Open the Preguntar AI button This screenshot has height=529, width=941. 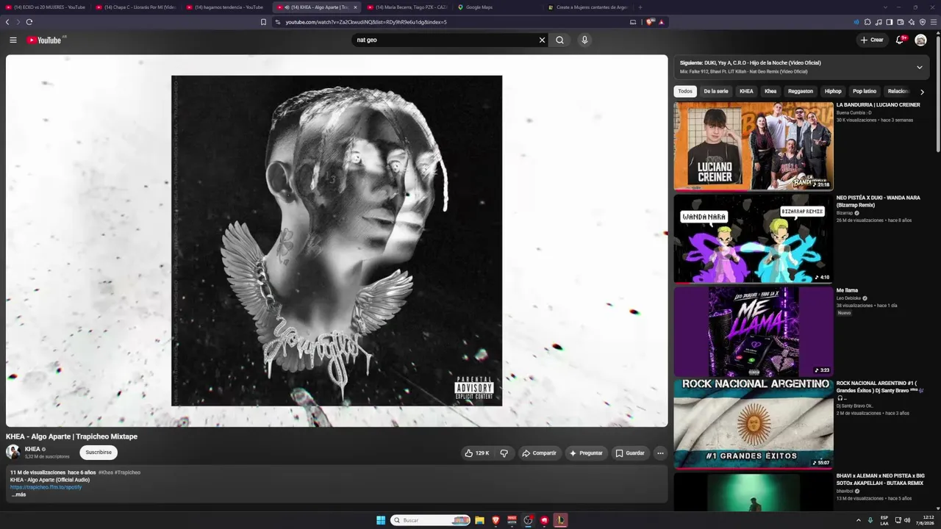(x=586, y=453)
